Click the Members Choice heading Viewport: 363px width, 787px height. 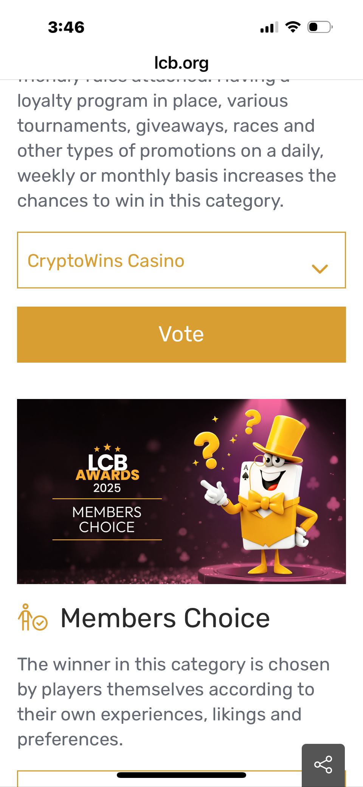[x=165, y=618]
